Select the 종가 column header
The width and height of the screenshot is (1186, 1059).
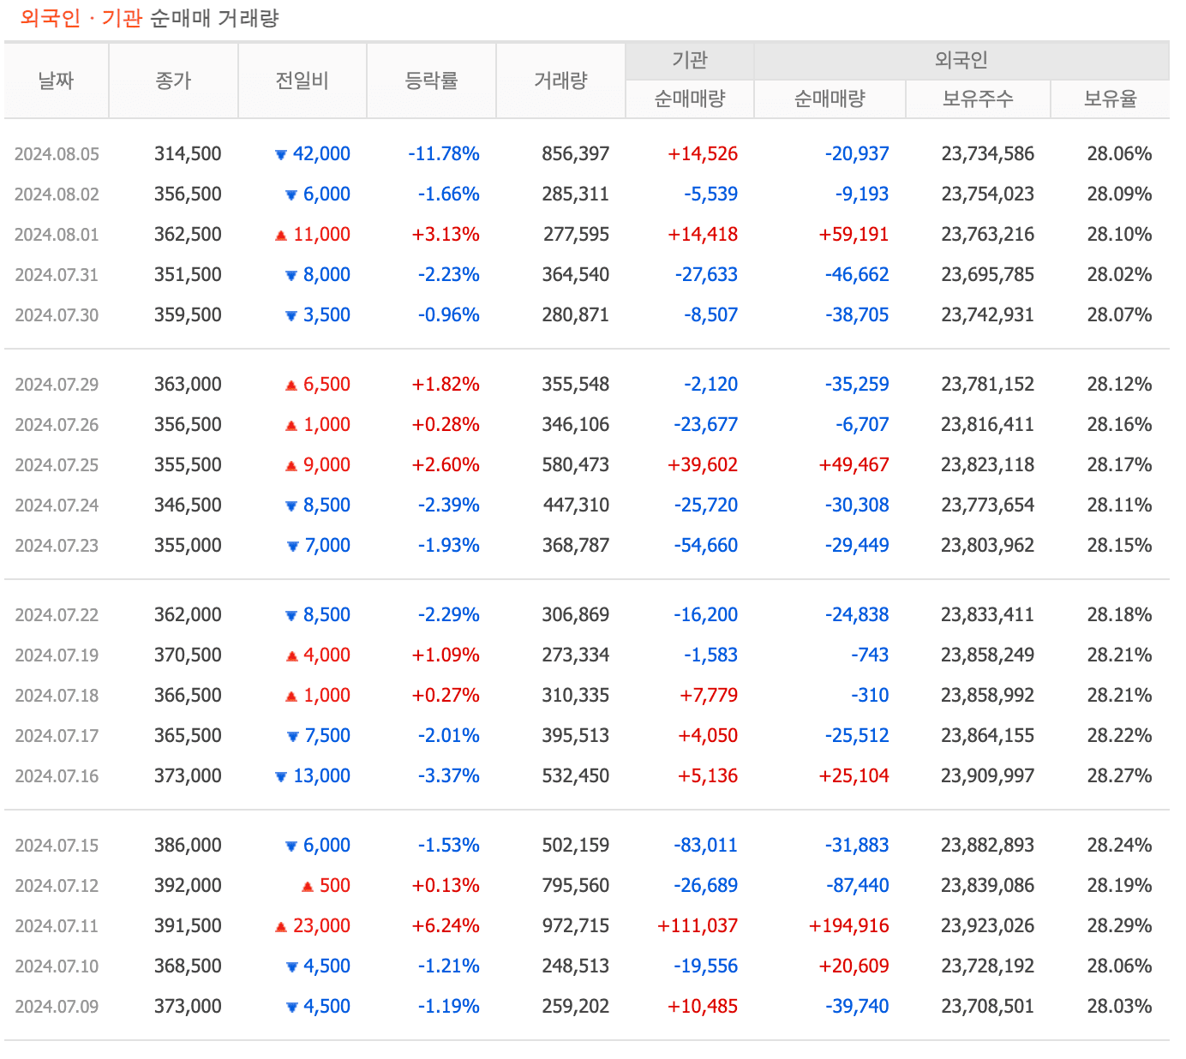[173, 80]
